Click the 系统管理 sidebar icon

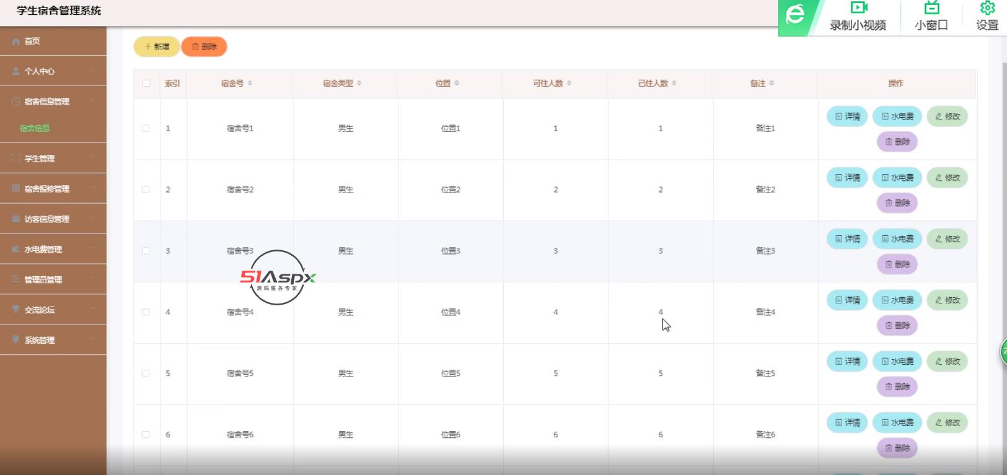point(16,340)
